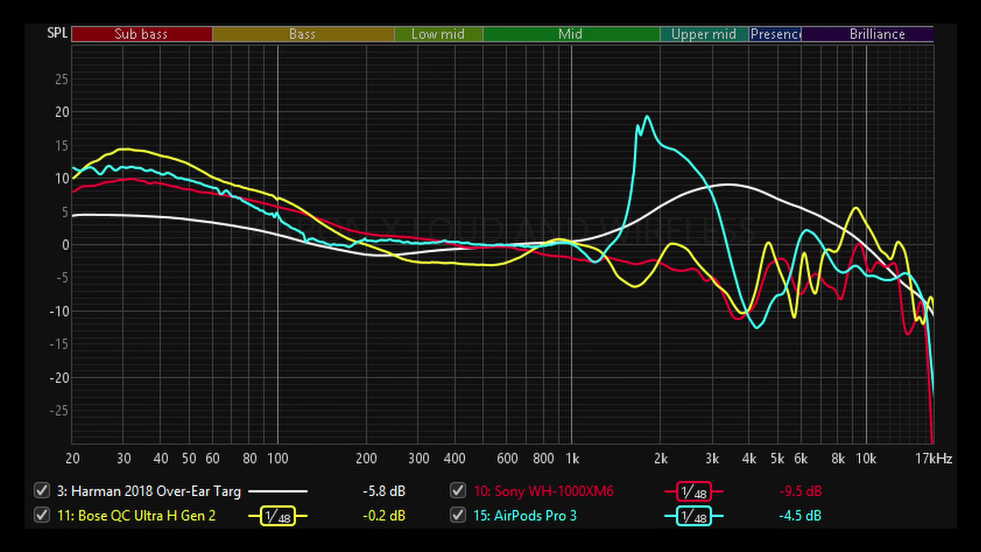Click the -9.5 dB Sony value
The width and height of the screenshot is (981, 552).
(x=800, y=491)
